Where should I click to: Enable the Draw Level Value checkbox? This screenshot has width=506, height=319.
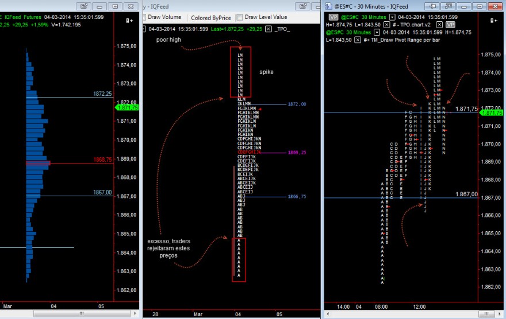click(240, 17)
